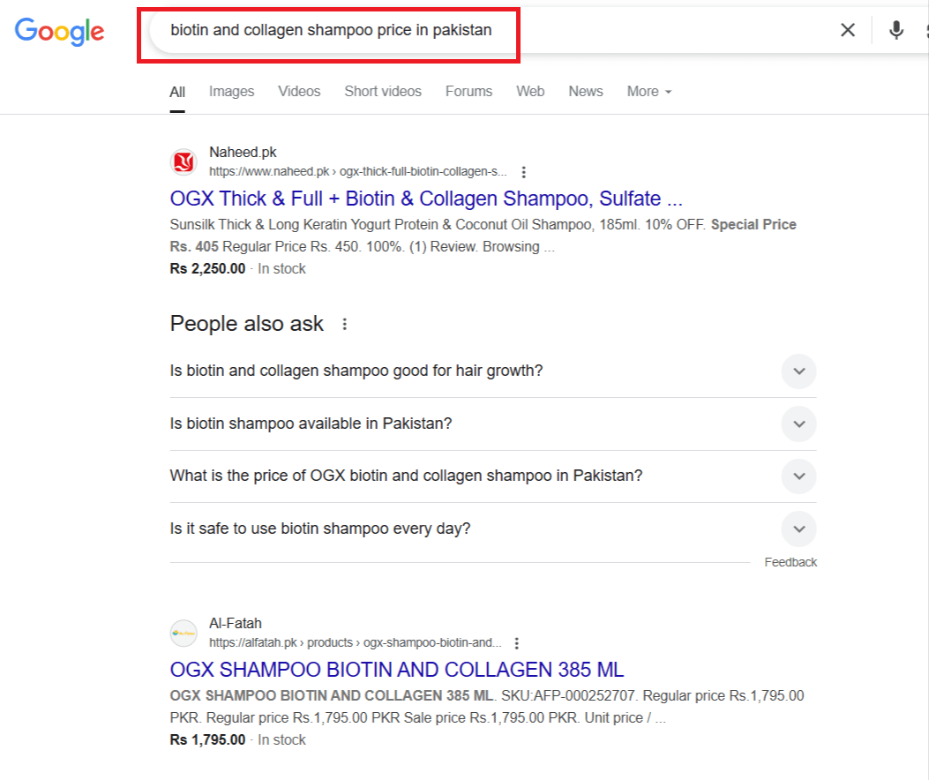Viewport: 929px width, 780px height.
Task: Open 'People also ask' three-dot menu
Action: tap(345, 324)
